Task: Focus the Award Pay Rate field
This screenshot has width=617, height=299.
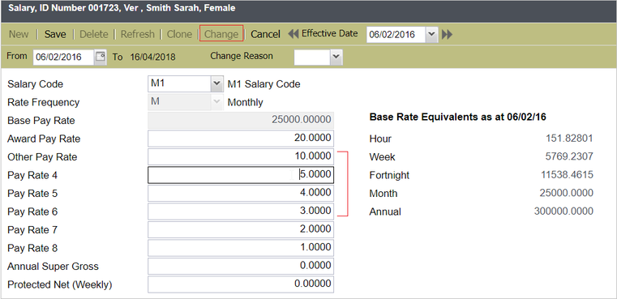Action: click(x=241, y=139)
